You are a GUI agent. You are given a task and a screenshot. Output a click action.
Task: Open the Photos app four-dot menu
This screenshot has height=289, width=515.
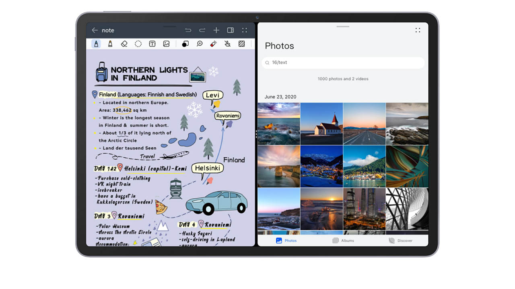(418, 30)
